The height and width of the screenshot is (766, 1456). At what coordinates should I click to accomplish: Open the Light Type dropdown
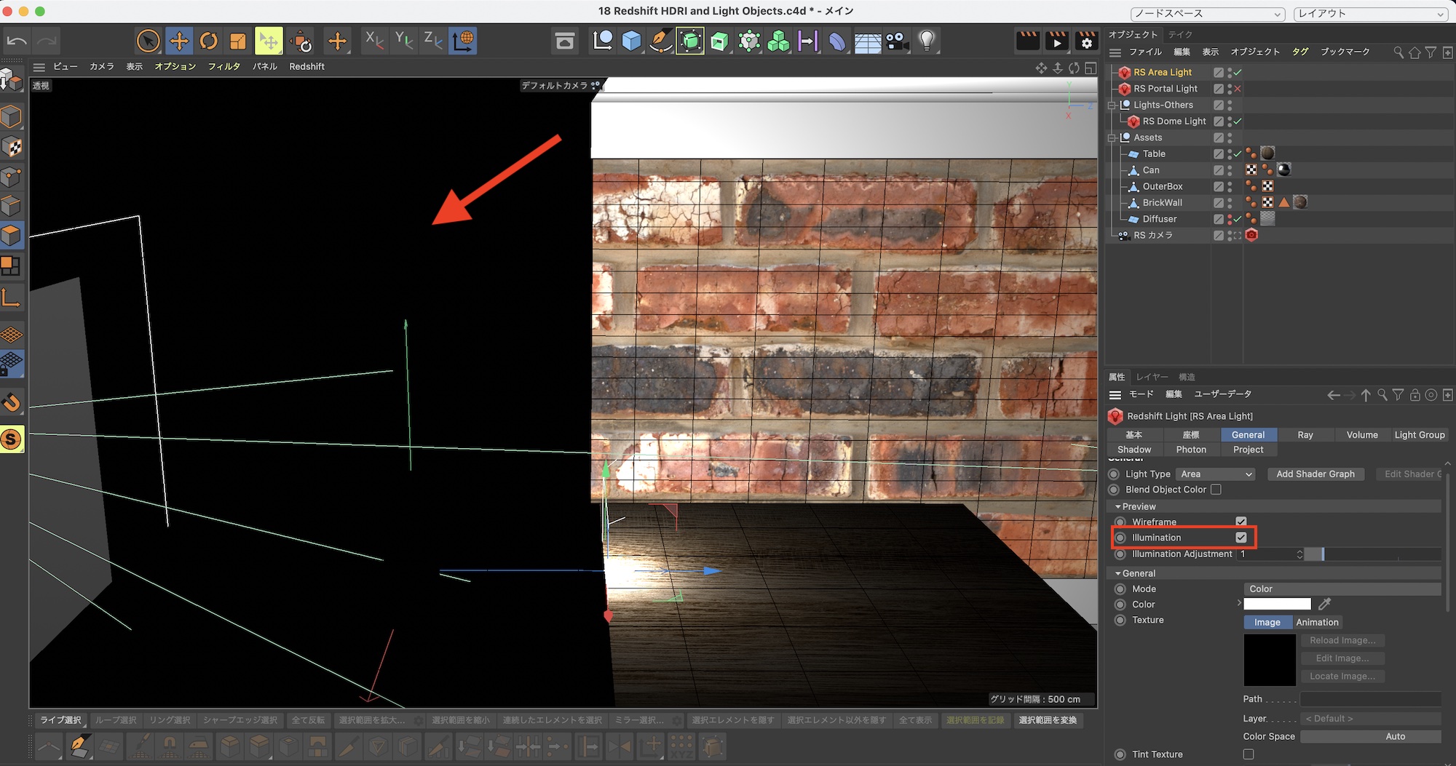(1216, 474)
